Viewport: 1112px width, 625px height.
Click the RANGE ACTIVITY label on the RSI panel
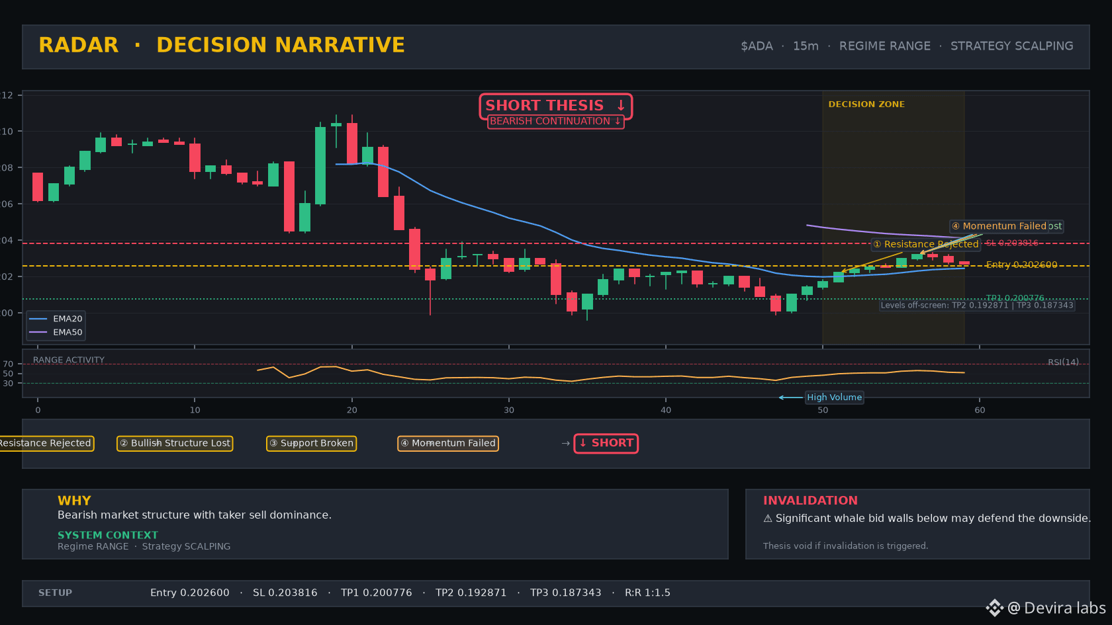coord(69,360)
